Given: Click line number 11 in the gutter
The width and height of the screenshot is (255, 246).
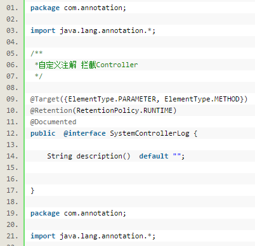Looking at the screenshot, I should tap(12, 122).
